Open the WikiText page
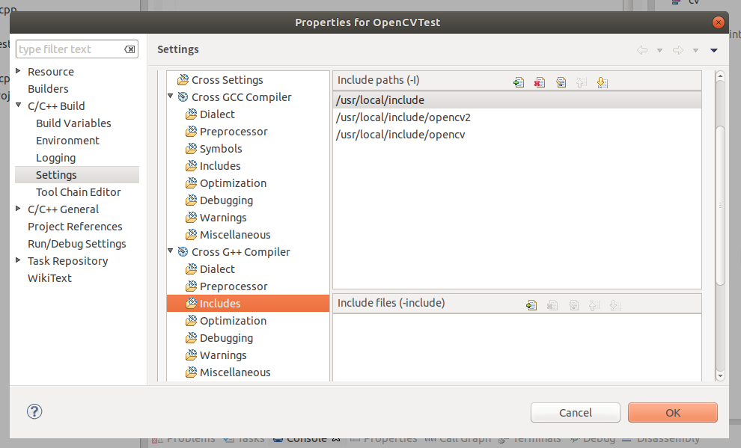 coord(49,278)
